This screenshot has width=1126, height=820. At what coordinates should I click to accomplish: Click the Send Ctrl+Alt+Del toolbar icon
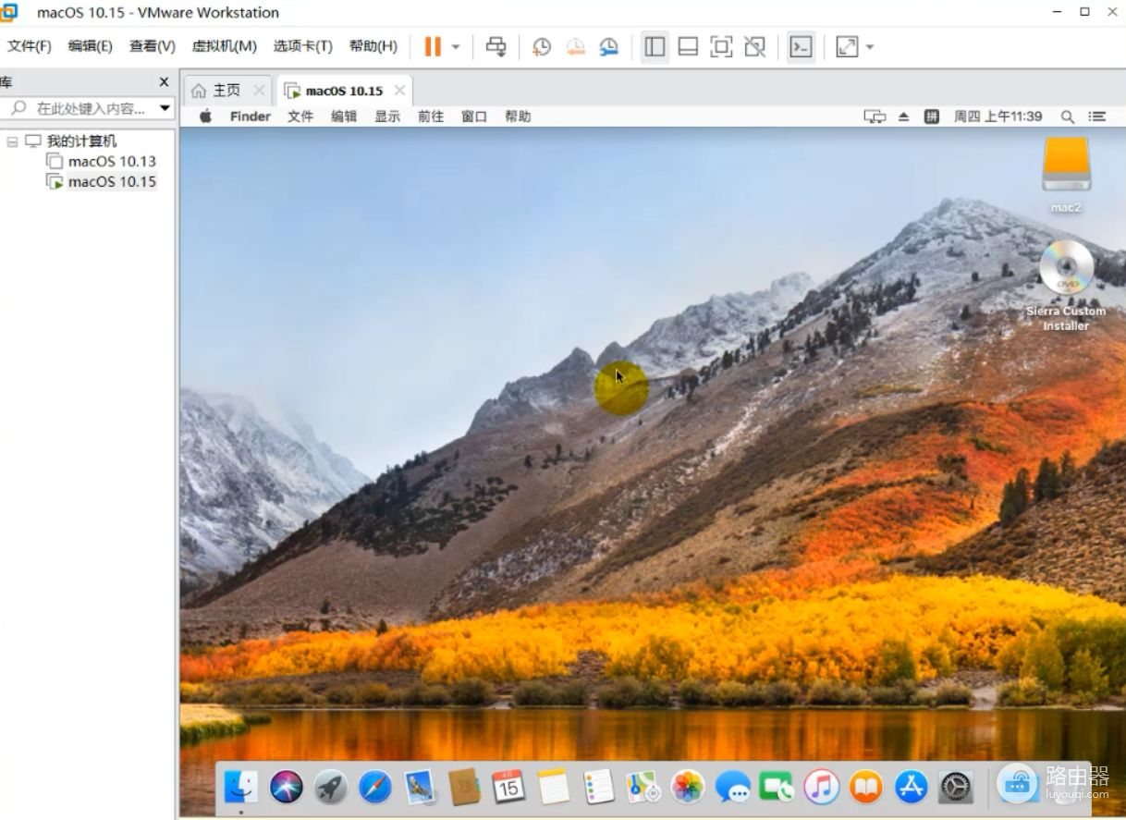(496, 47)
